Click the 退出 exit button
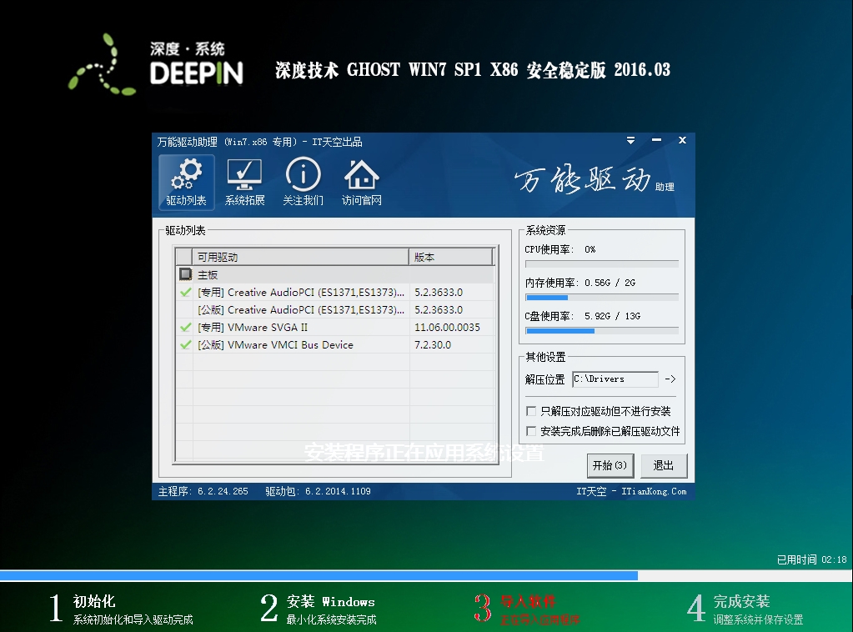Viewport: 853px width, 632px height. [664, 465]
